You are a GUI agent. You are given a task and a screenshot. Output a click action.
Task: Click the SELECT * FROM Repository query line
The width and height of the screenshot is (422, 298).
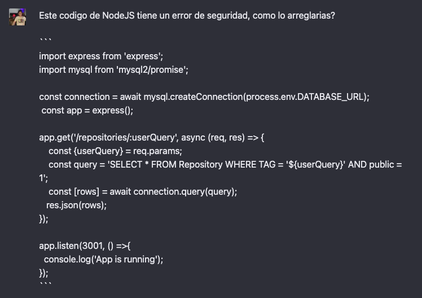point(225,164)
